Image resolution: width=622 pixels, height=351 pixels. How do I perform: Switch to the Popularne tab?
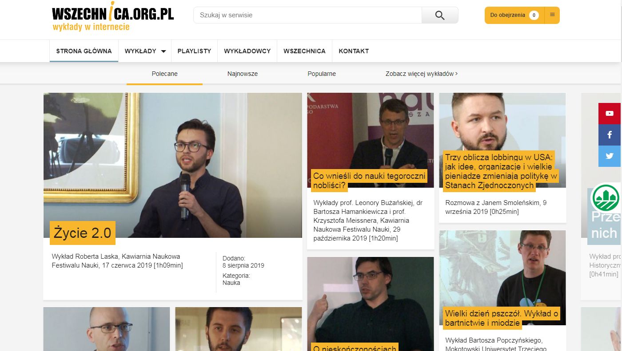coord(322,74)
